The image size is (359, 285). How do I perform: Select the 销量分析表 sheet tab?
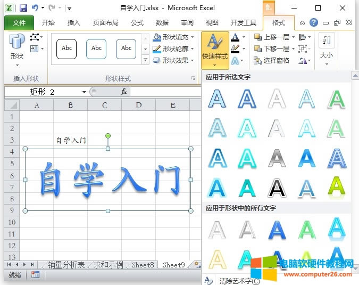pos(66,265)
